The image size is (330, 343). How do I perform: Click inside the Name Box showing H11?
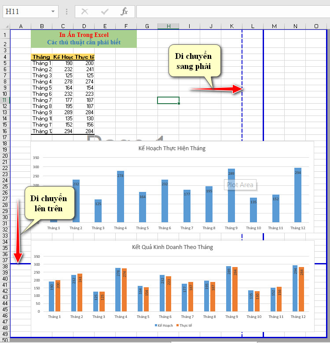[x=27, y=11]
